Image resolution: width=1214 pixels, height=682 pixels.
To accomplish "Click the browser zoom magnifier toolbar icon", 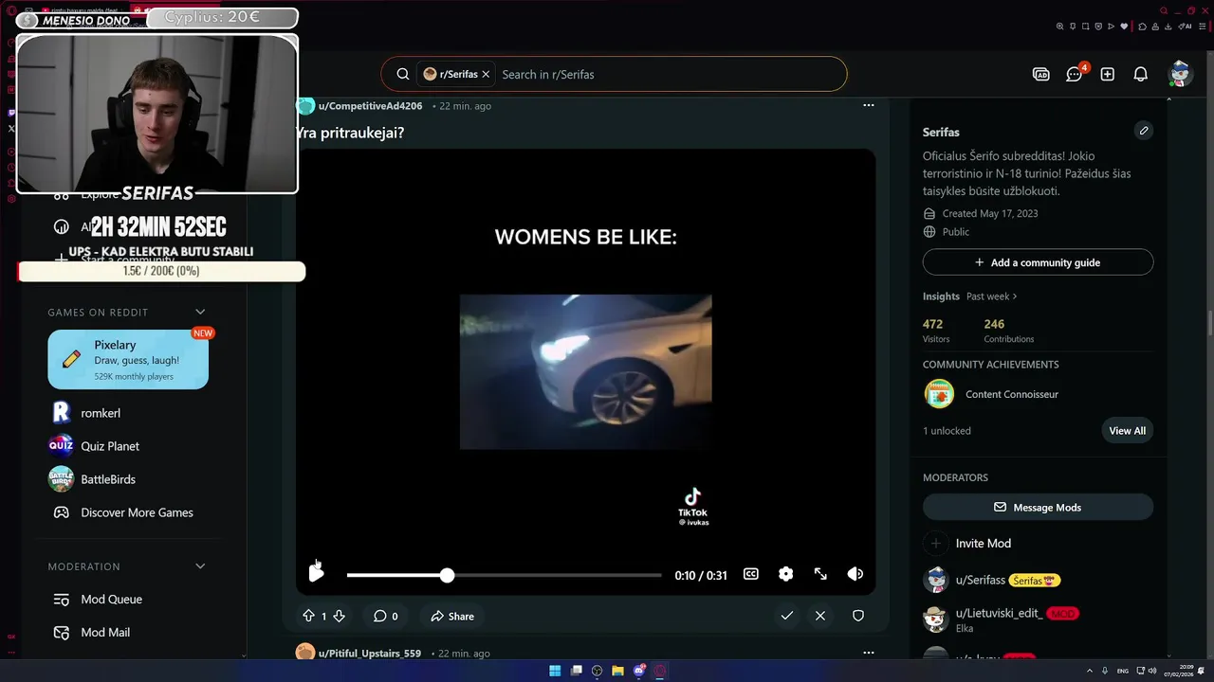I will coord(1059,27).
